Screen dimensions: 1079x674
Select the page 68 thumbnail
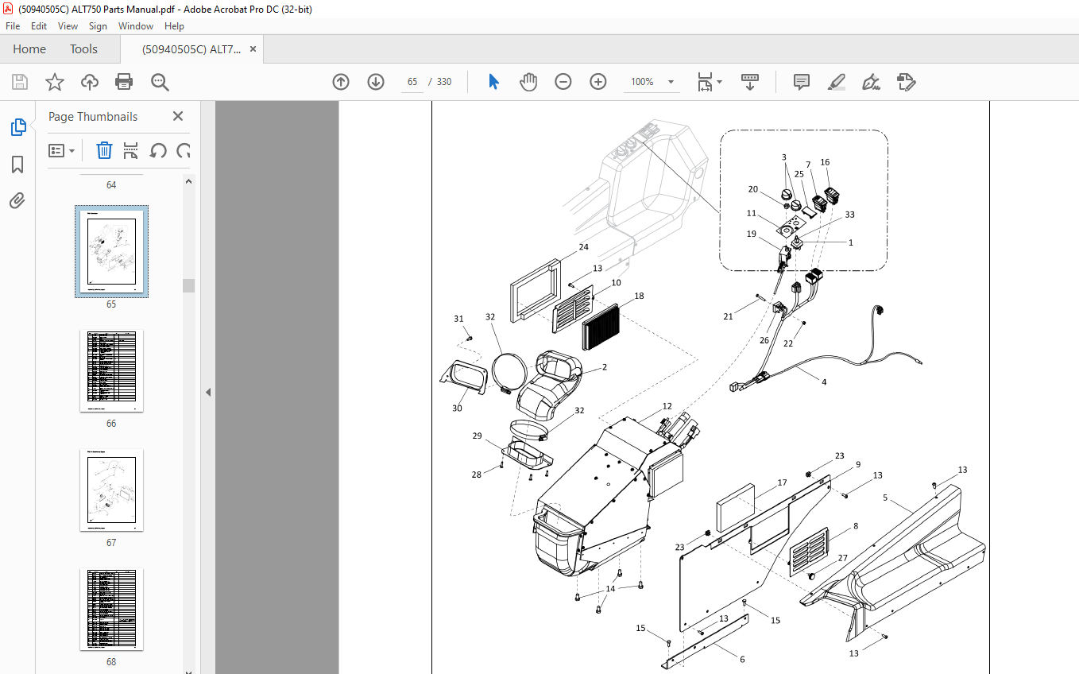pos(111,609)
